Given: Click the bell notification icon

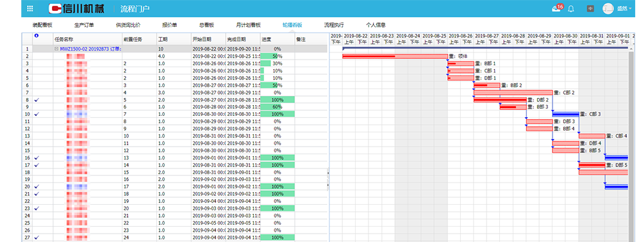Looking at the screenshot, I should click(x=571, y=8).
